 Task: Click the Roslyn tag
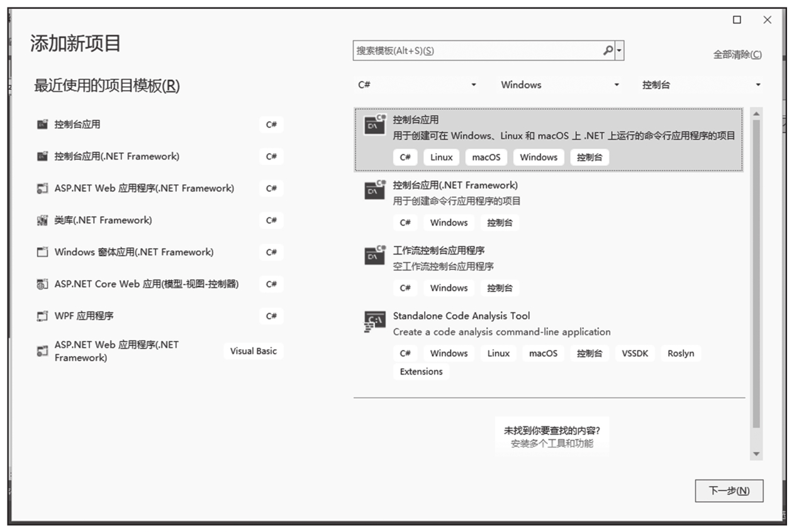[x=681, y=353]
